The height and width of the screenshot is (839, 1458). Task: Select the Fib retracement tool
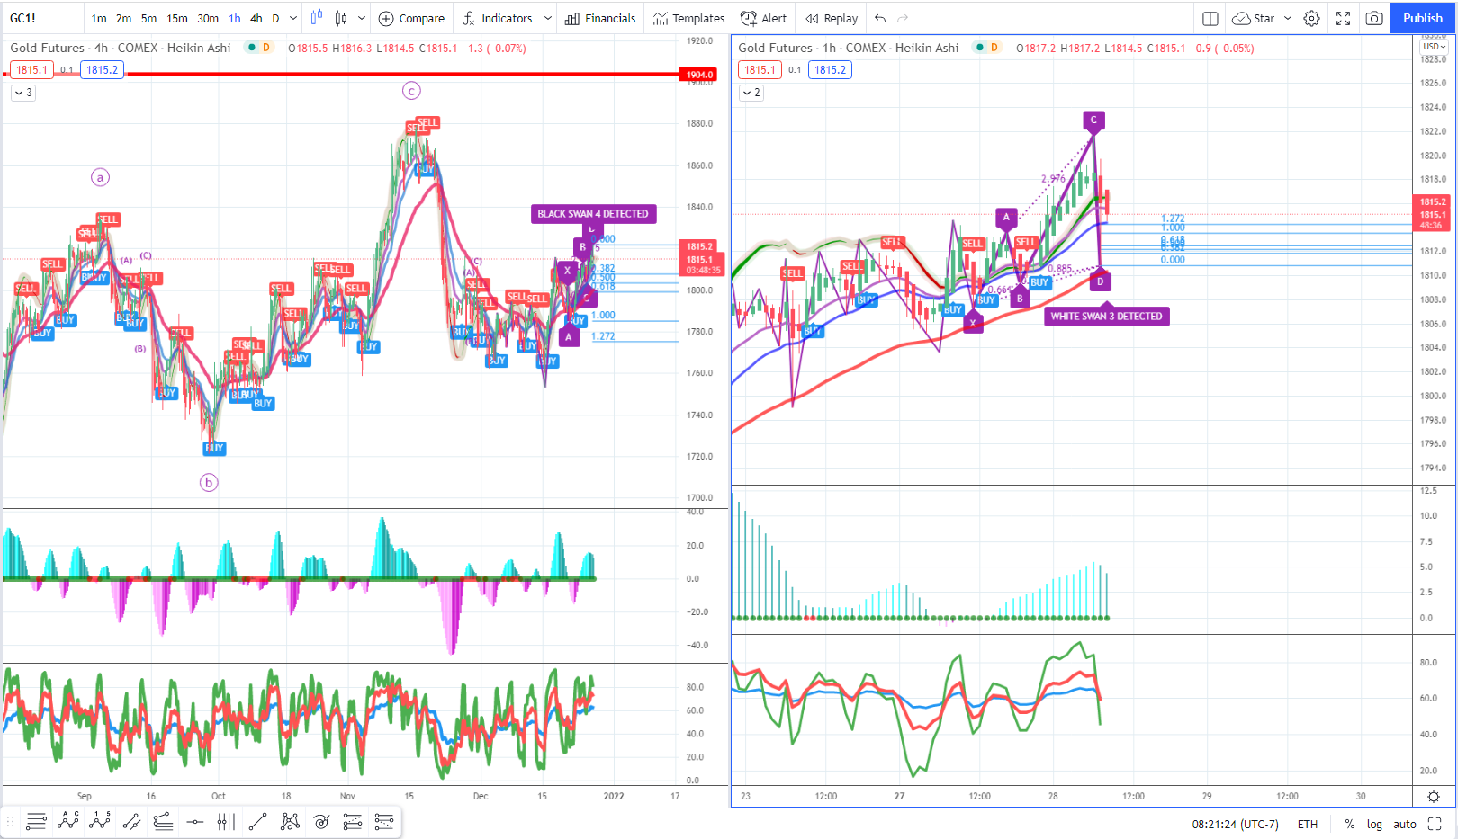353,821
